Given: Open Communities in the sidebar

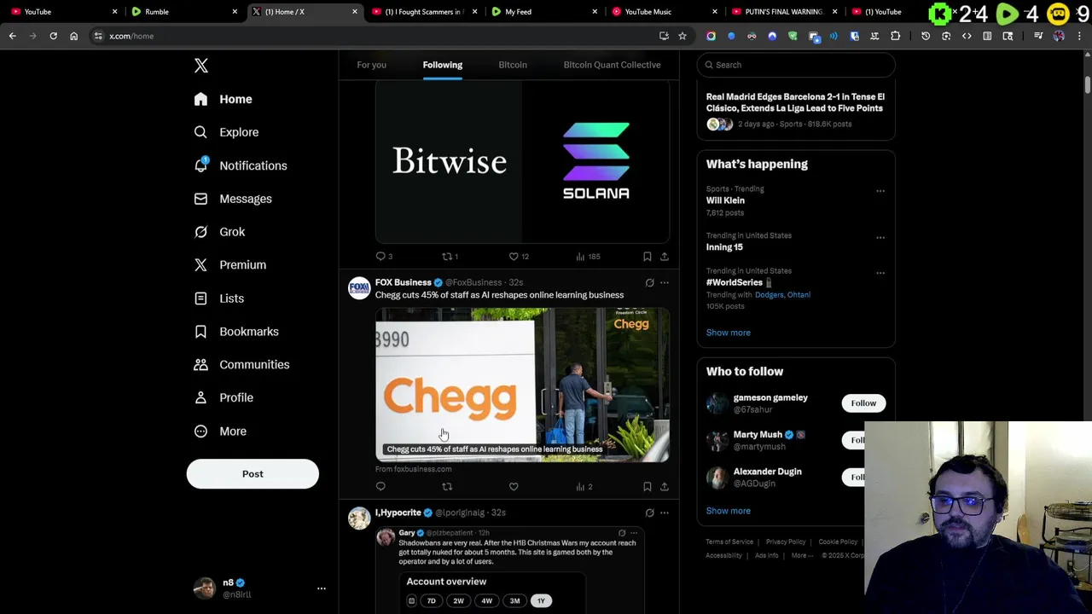Looking at the screenshot, I should pos(241,364).
